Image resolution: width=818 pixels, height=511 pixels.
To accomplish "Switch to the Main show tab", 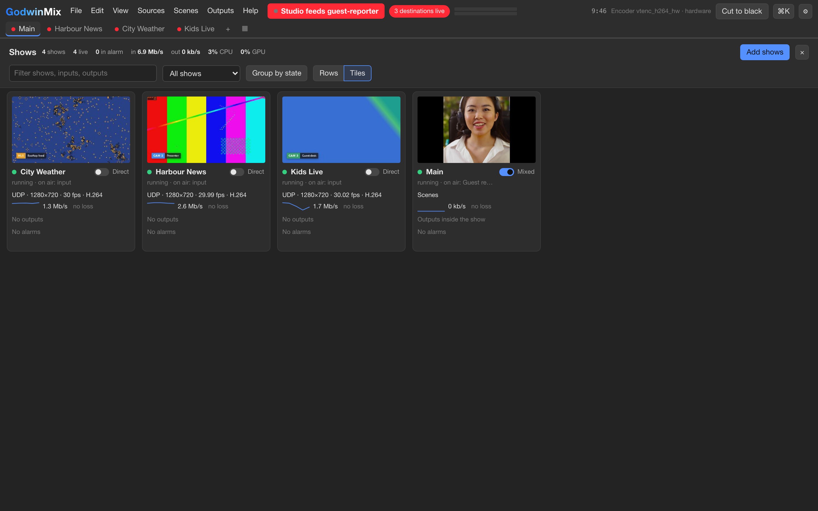I will (23, 29).
